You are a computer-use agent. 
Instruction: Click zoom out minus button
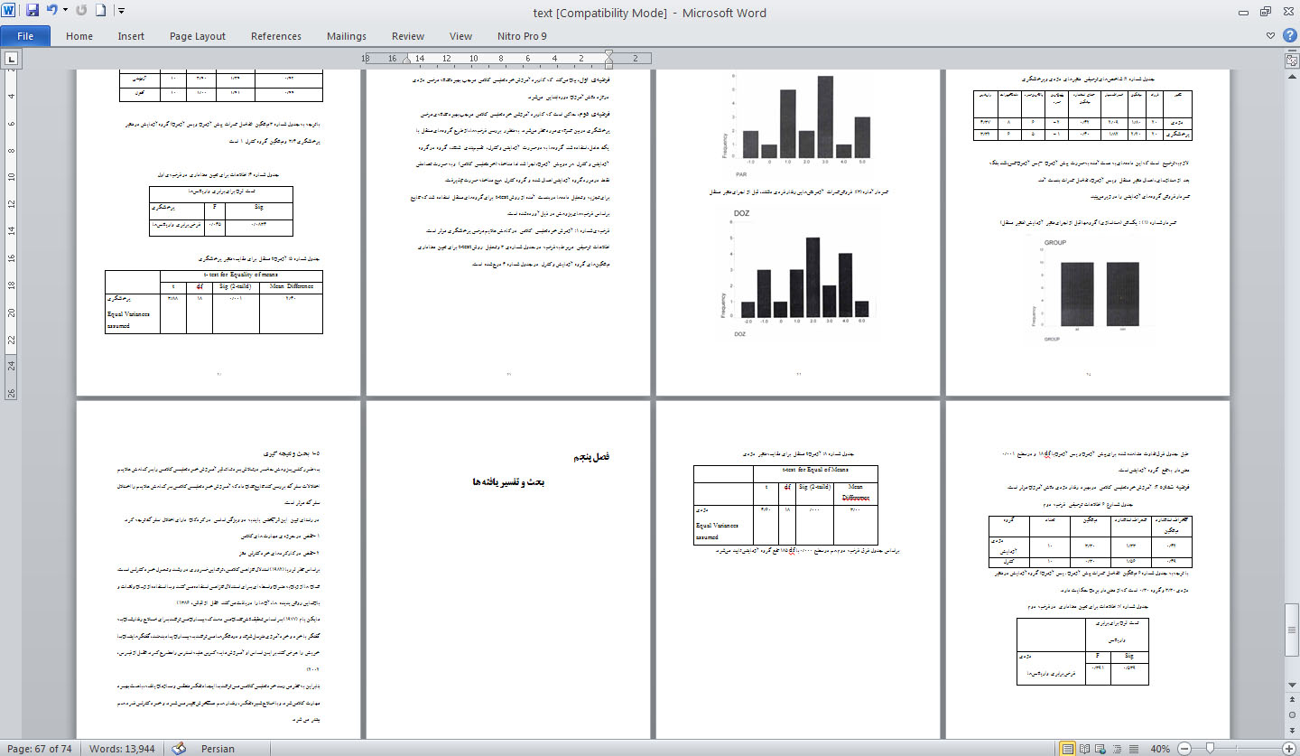coord(1184,749)
